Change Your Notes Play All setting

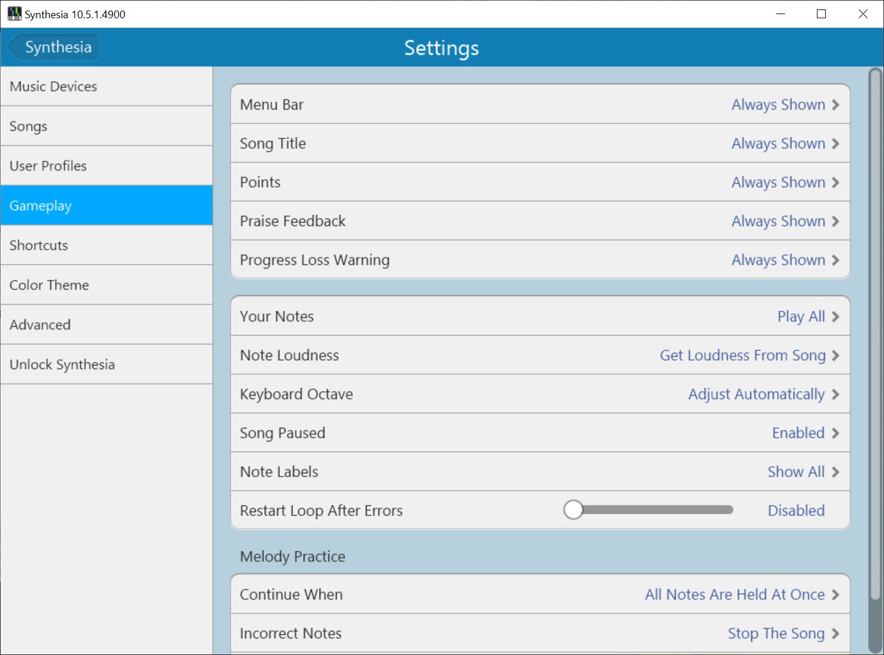(x=801, y=317)
